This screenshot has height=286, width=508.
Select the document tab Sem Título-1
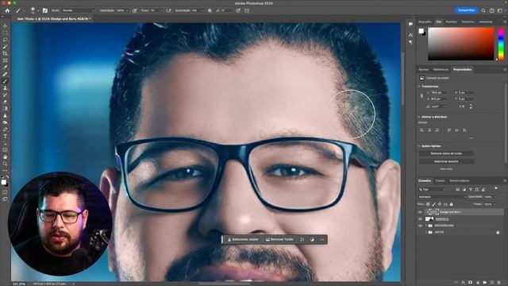click(53, 19)
